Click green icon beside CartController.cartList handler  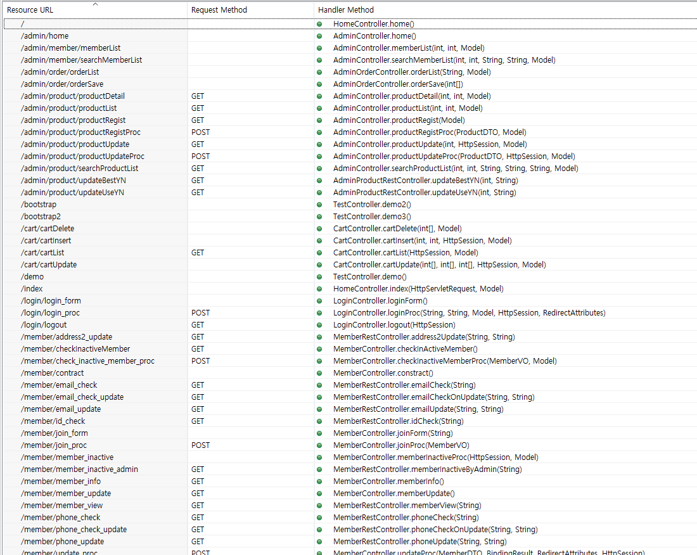319,252
